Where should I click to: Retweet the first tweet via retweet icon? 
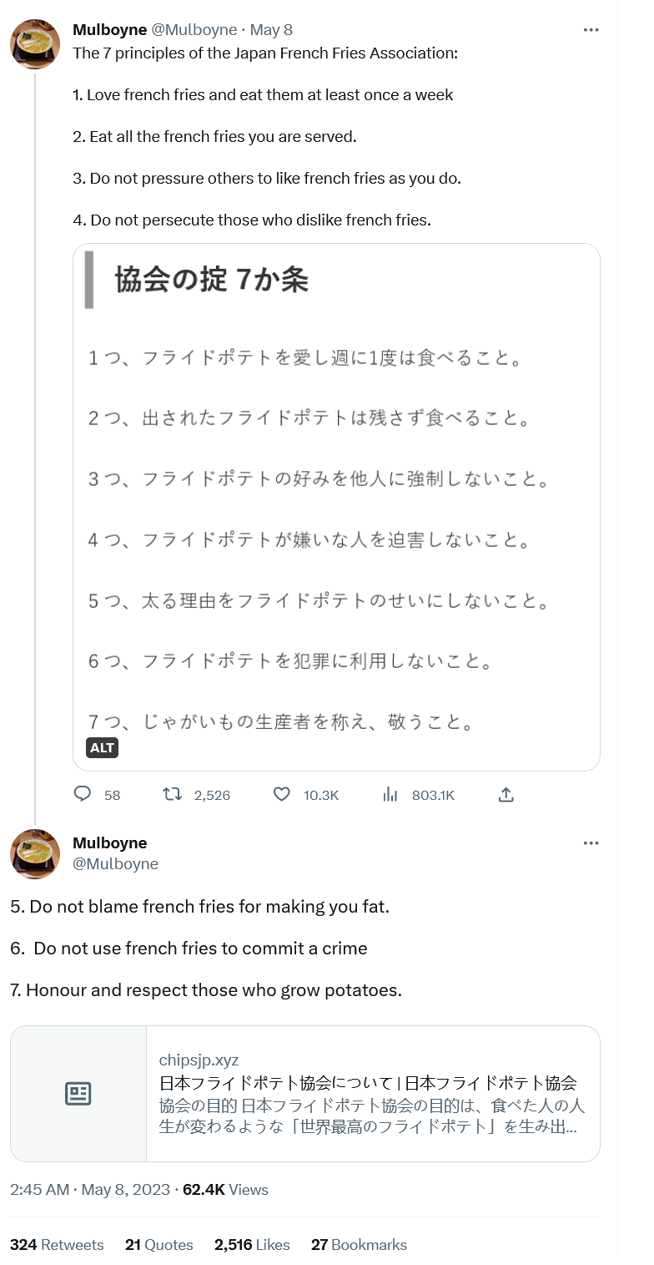click(173, 794)
